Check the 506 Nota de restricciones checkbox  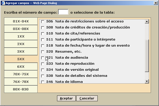click(x=43, y=22)
